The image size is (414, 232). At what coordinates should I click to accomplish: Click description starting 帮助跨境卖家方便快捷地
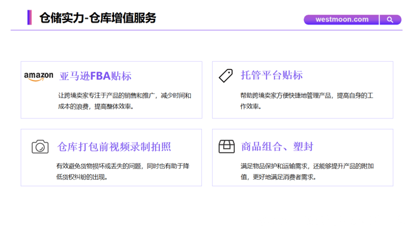click(307, 101)
